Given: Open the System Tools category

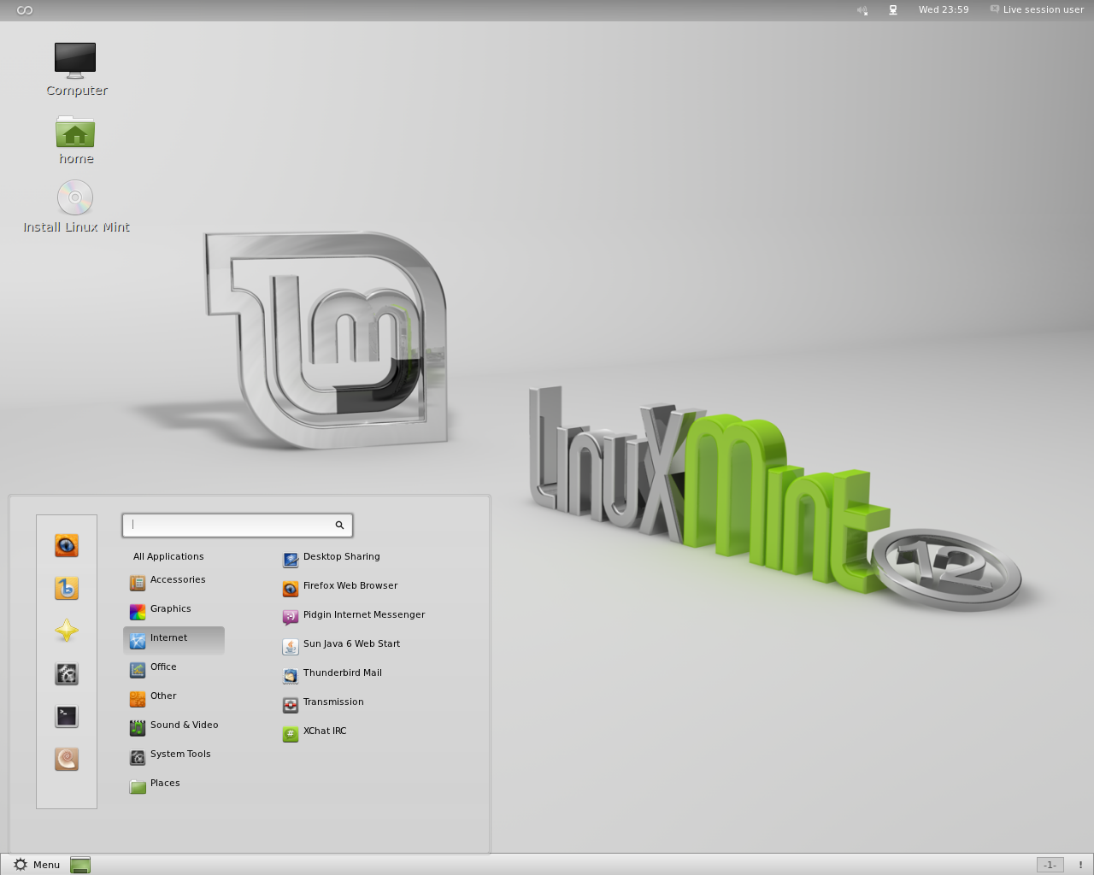Looking at the screenshot, I should tap(174, 756).
